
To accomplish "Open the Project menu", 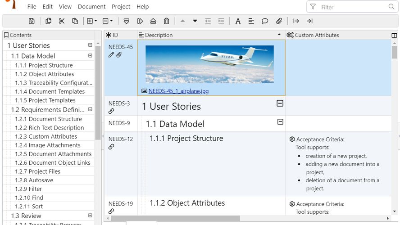I will pos(121,7).
